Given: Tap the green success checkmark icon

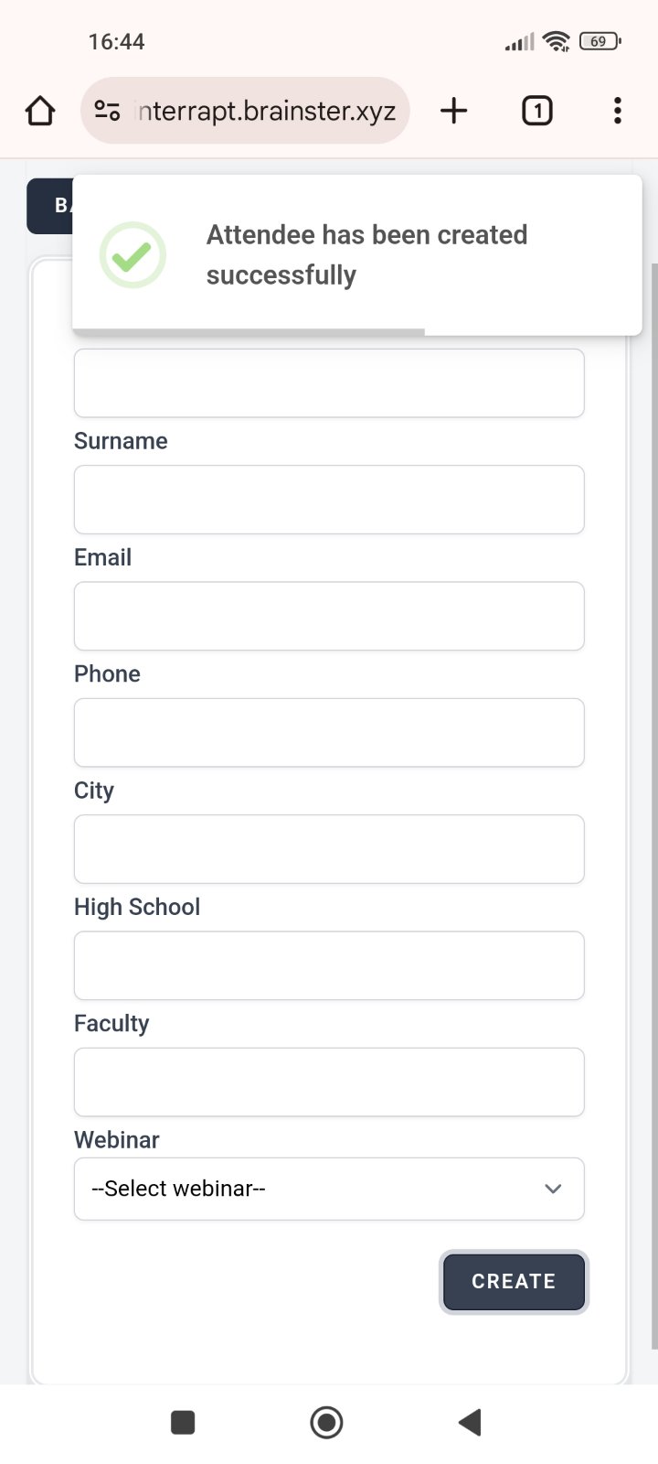Looking at the screenshot, I should 133,255.
